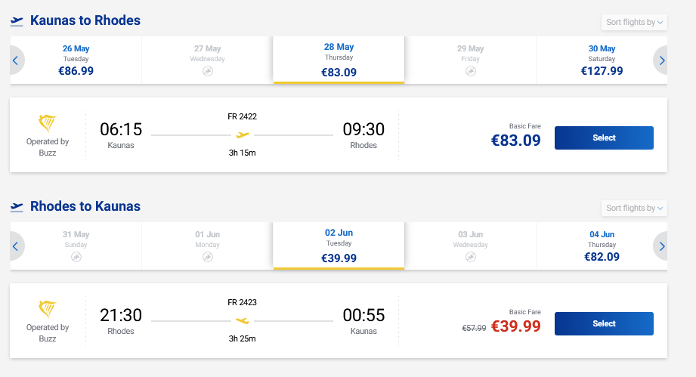This screenshot has height=377, width=696.
Task: Switch to 30 May Saturday date tab
Action: 602,60
